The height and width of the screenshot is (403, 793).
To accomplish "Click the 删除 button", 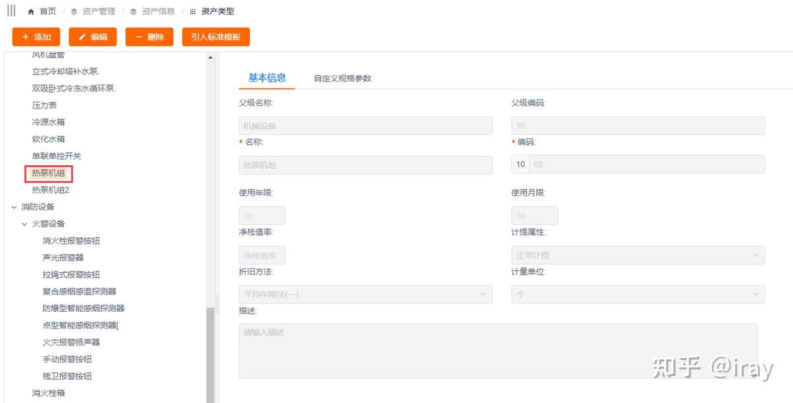I will click(149, 37).
